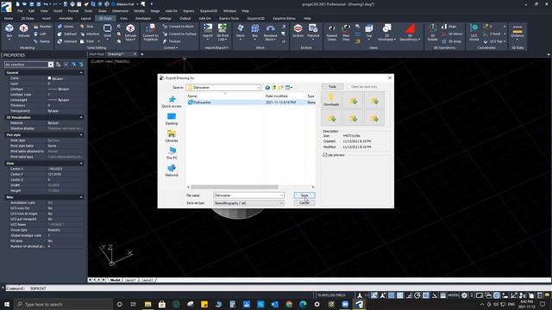Click the Save button
Viewport: 552px width, 310px height.
304,195
